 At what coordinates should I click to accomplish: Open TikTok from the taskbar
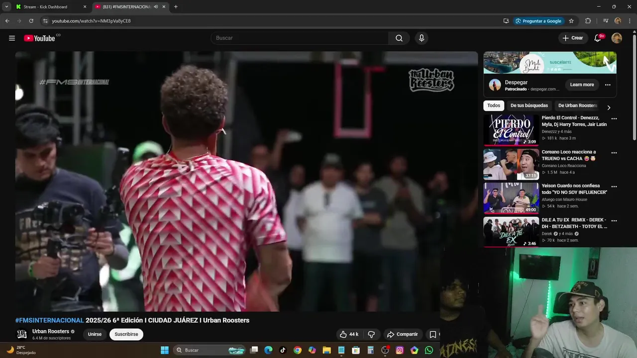click(x=283, y=350)
